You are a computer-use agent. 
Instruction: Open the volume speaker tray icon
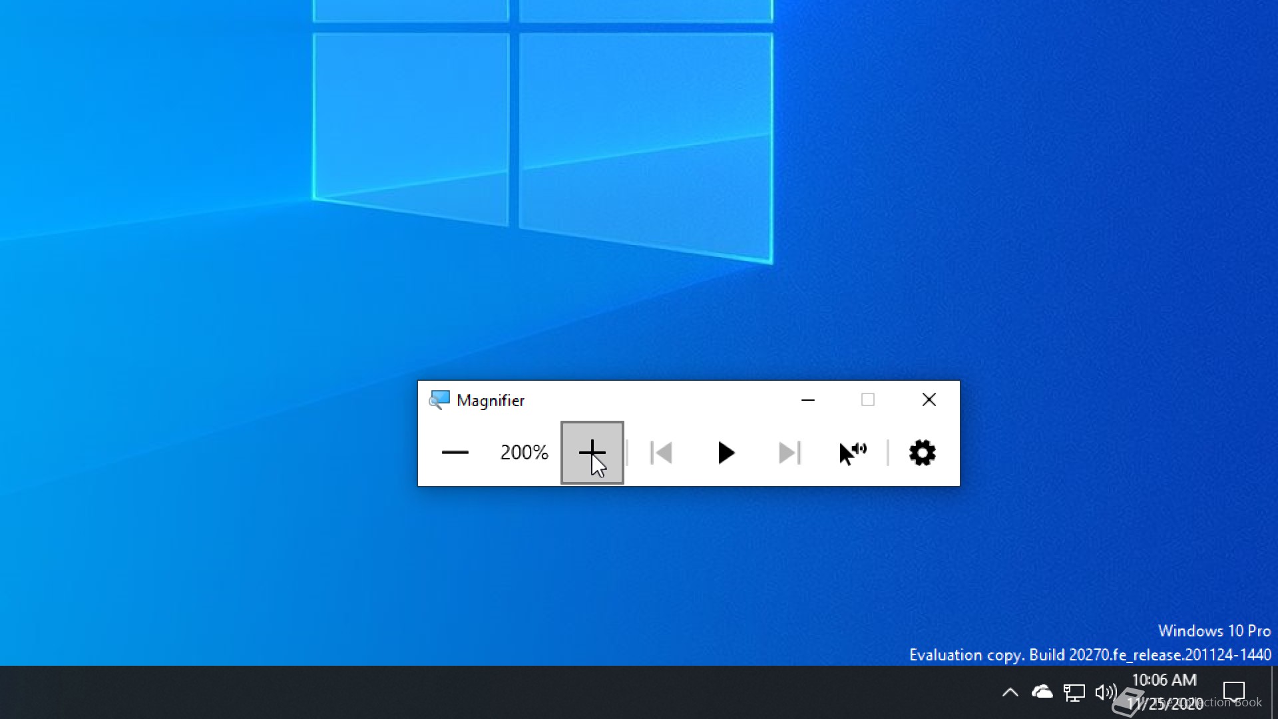point(1106,692)
